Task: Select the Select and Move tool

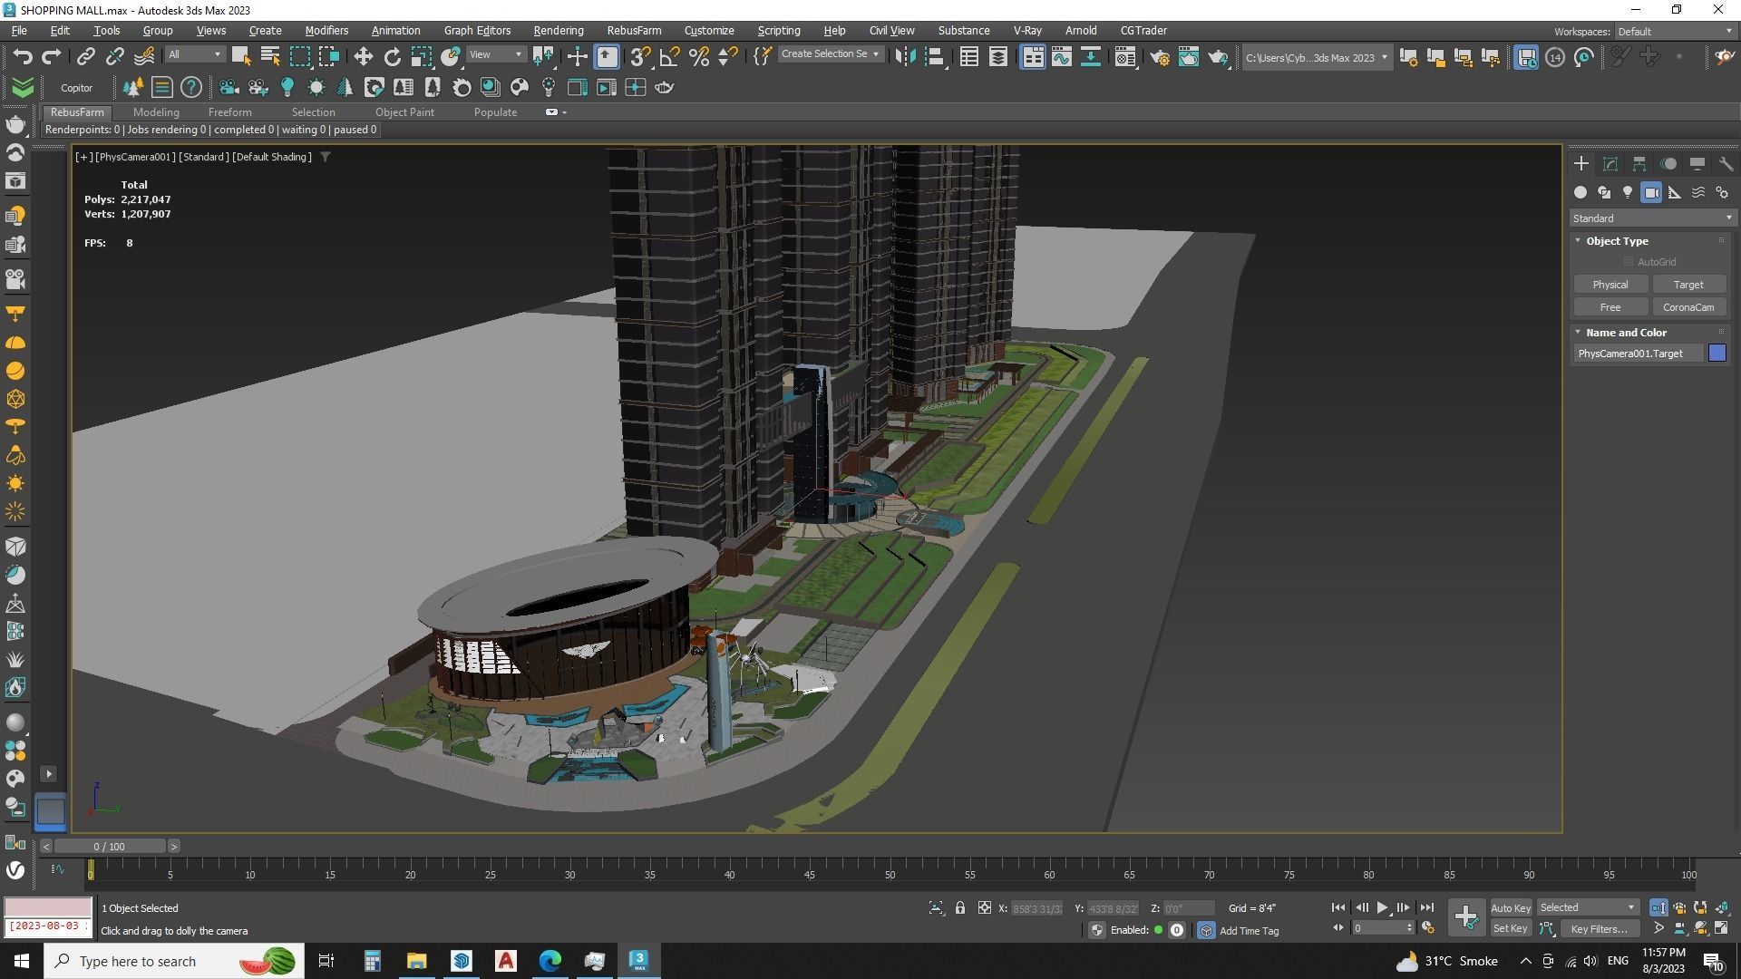Action: pos(363,56)
